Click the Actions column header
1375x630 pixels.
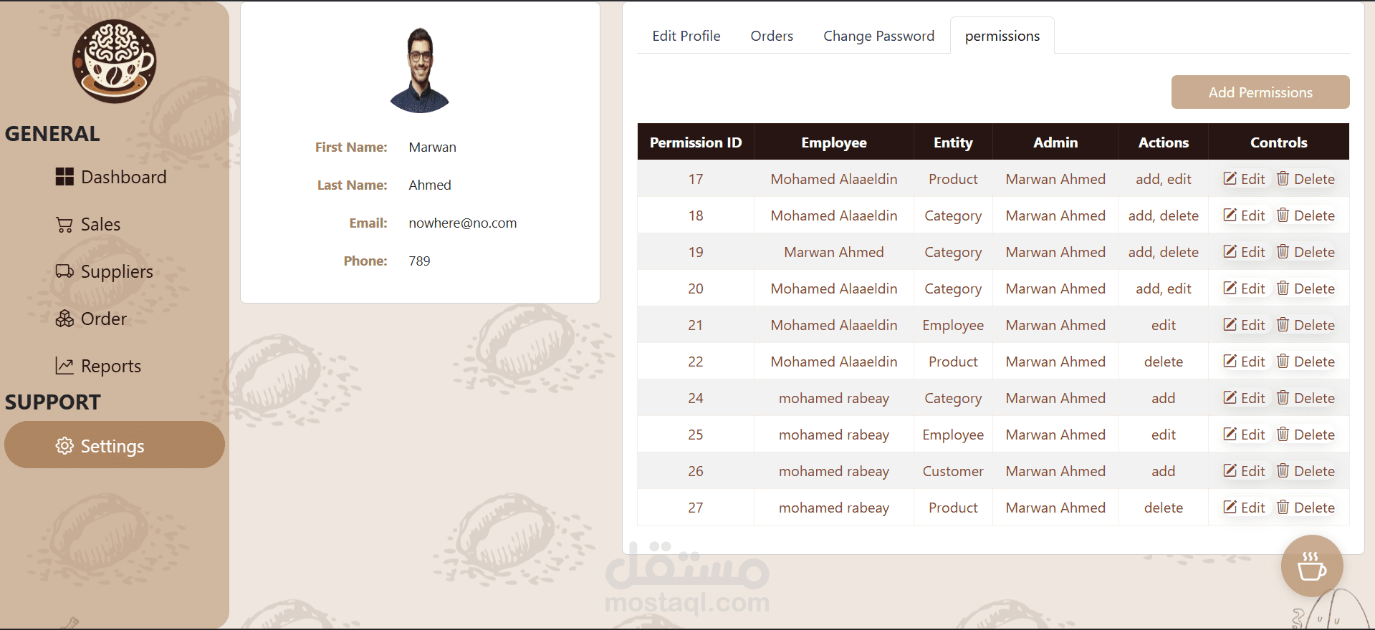coord(1164,142)
